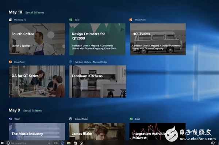
Task: Open the QA for QT Series card
Action: tap(37, 81)
